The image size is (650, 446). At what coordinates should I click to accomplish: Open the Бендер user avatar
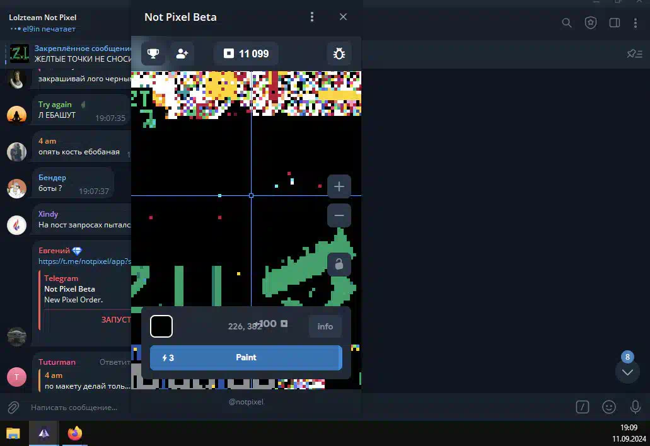16,188
